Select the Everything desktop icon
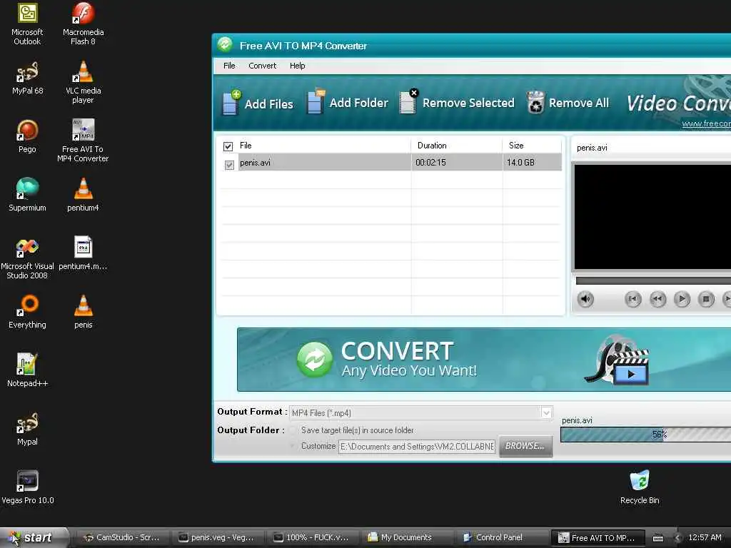The width and height of the screenshot is (731, 548). click(x=27, y=312)
